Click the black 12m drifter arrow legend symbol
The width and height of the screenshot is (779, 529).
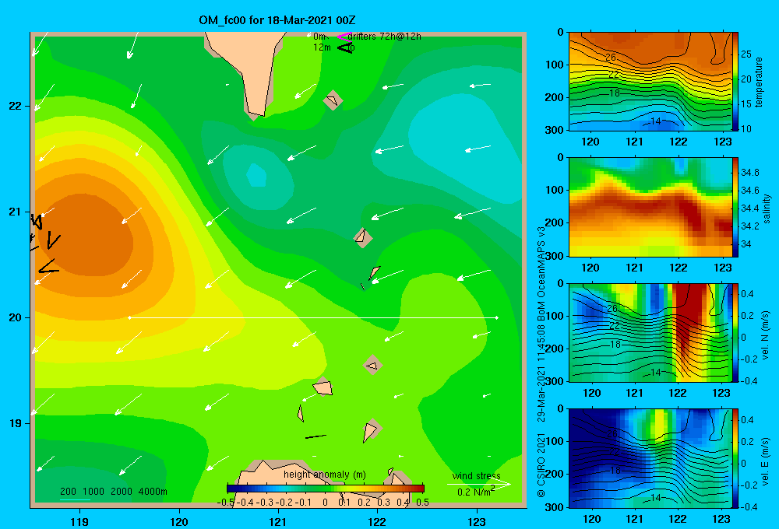tap(344, 47)
